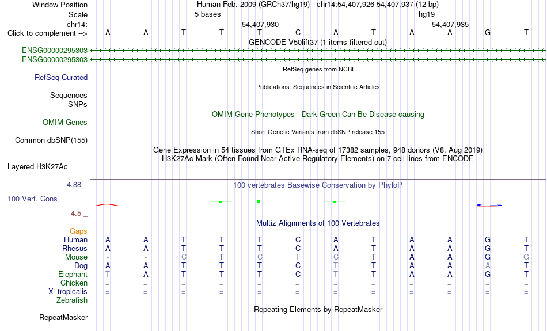Click the blue PhyloP conservation mark
This screenshot has height=331, width=547.
pos(489,205)
